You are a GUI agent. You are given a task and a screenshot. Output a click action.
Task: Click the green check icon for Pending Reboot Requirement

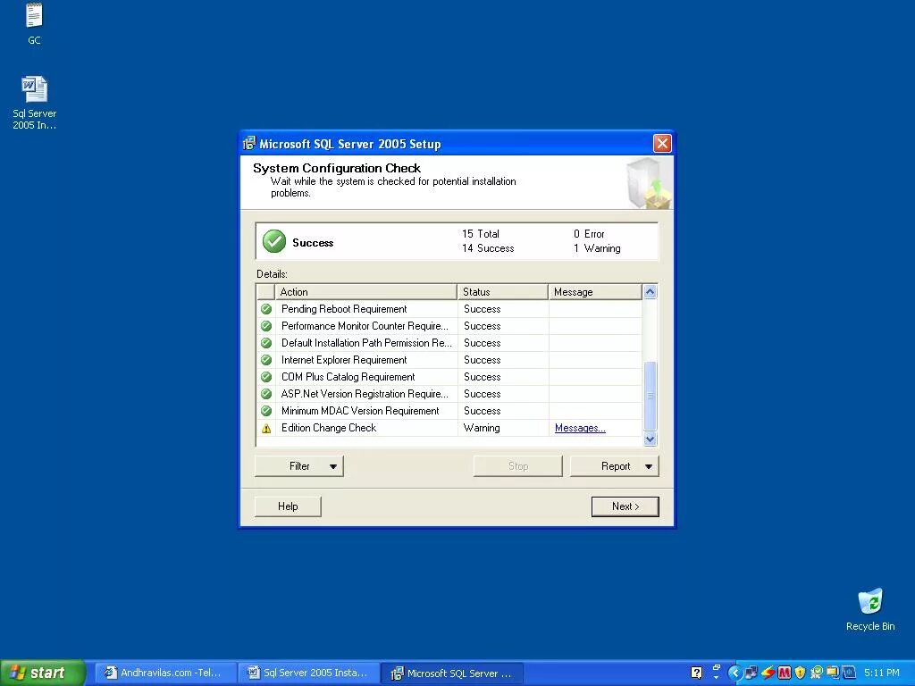265,308
